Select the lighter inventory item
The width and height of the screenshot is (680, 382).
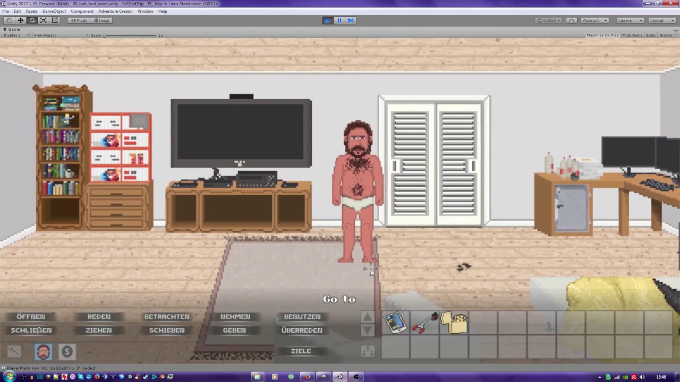[x=454, y=323]
